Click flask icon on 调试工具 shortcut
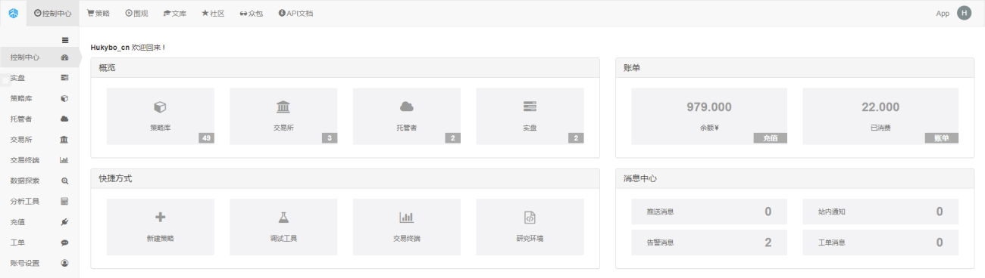 point(283,218)
